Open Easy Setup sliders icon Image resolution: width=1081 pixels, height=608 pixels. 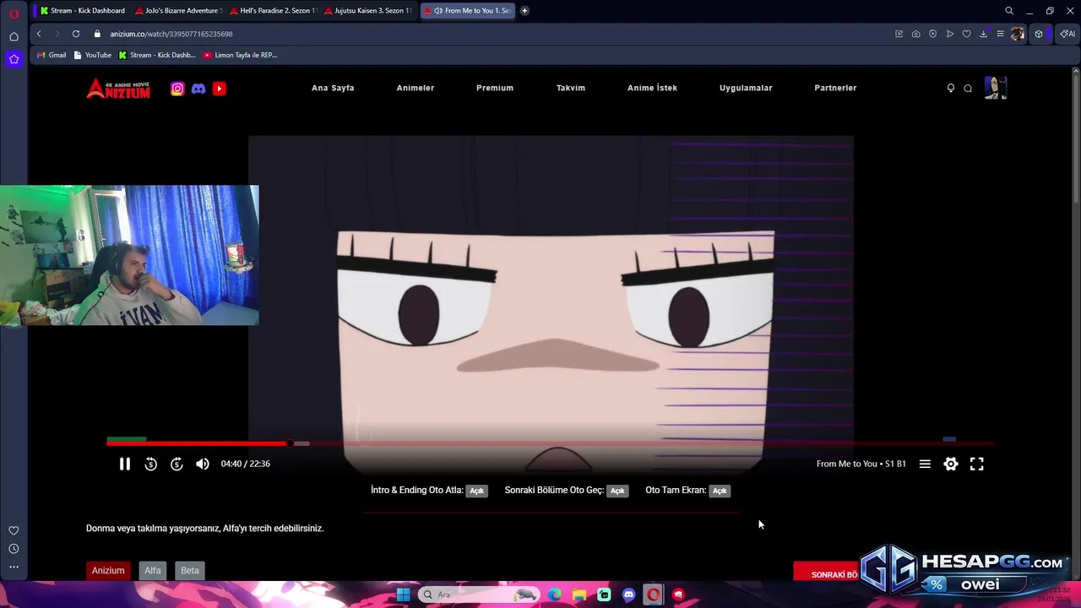click(x=1000, y=34)
